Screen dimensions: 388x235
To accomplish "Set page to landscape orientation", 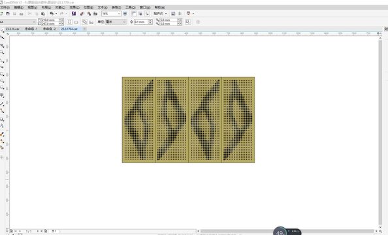I will pos(76,22).
